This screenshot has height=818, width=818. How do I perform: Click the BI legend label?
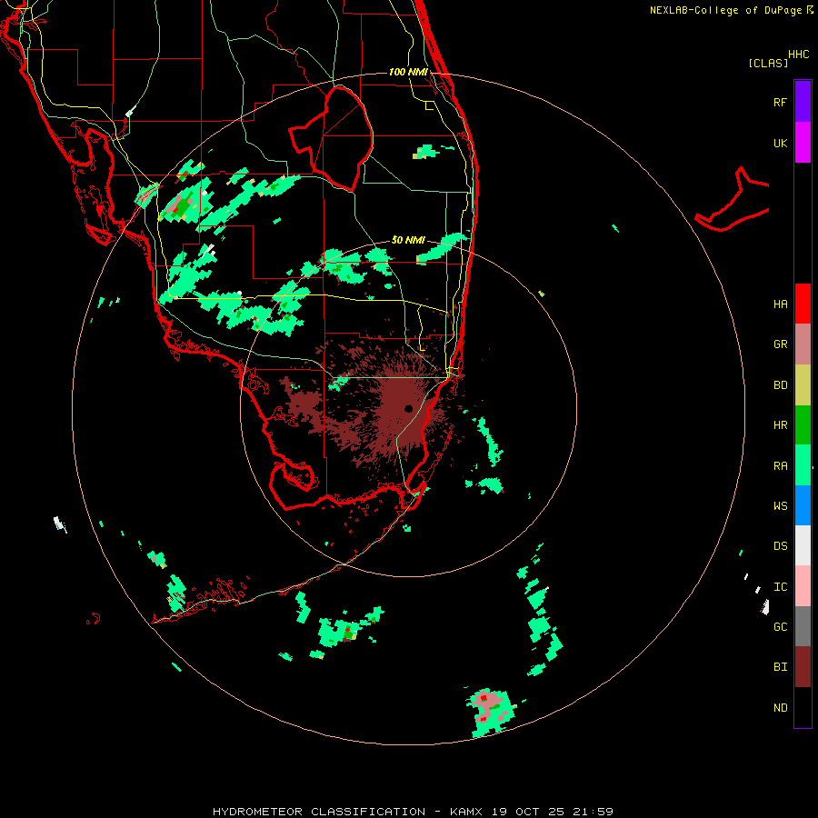tap(780, 667)
